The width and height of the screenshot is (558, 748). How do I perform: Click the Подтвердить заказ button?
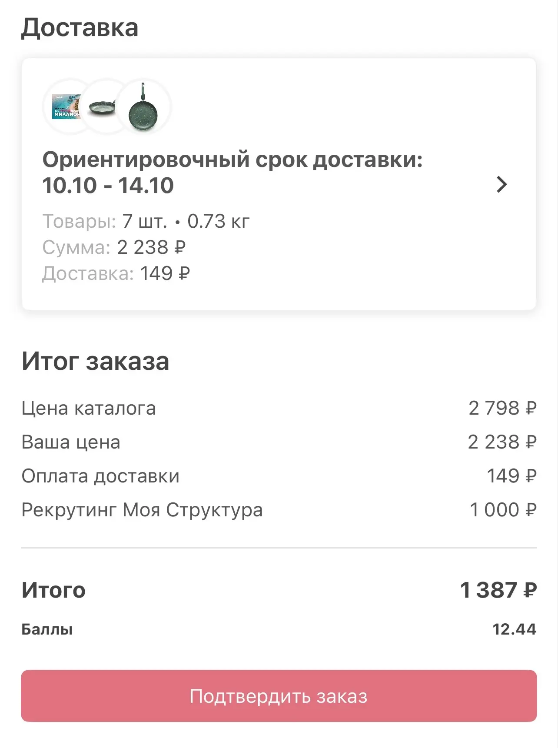tap(279, 696)
